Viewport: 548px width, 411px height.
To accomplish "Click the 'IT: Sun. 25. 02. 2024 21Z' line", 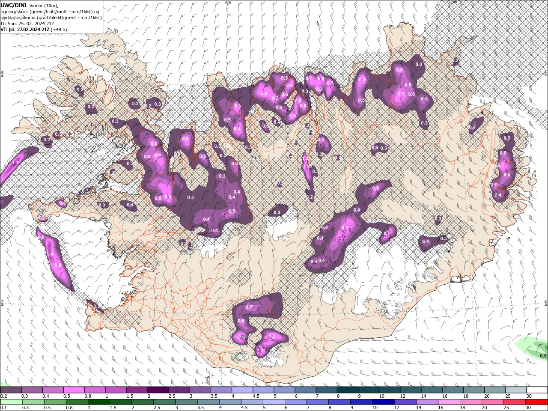I will pyautogui.click(x=27, y=24).
